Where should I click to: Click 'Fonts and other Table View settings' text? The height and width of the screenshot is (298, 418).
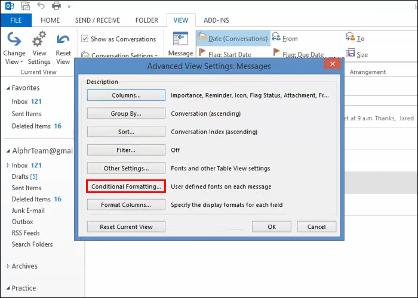click(220, 169)
